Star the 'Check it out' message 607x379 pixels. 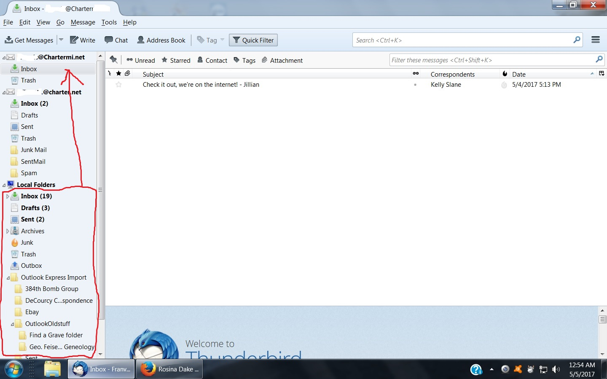[x=118, y=85]
